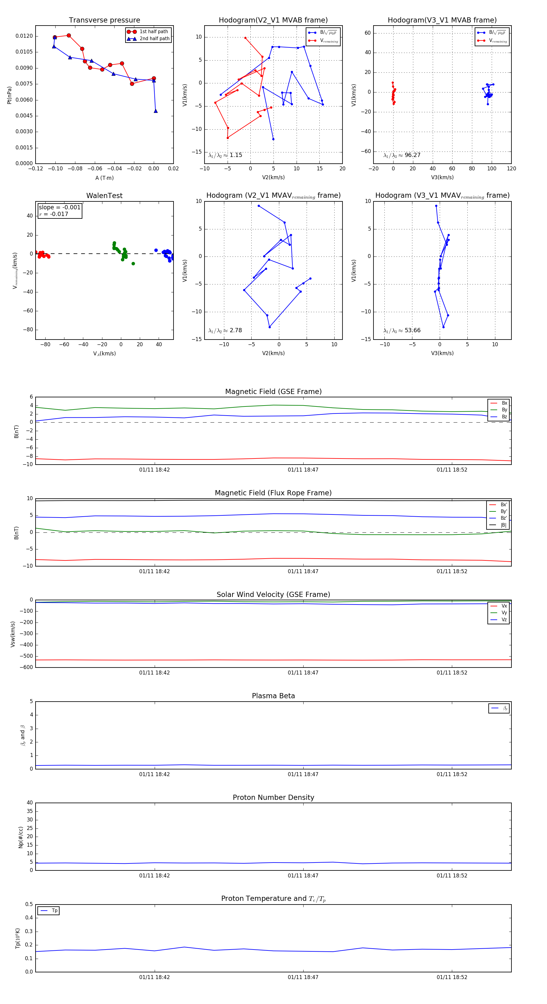Click the Bx' legend entry in Flux Rope plot
The height and width of the screenshot is (1004, 547).
(498, 504)
